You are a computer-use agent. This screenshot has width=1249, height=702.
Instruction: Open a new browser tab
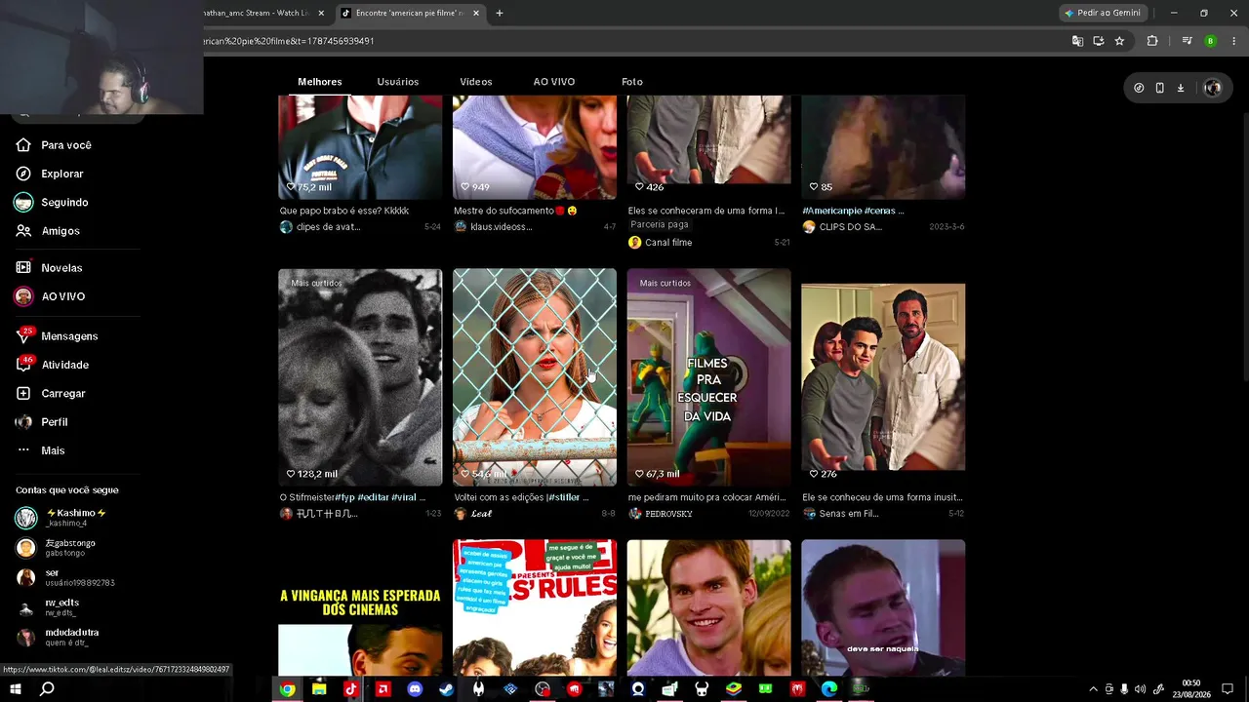500,13
